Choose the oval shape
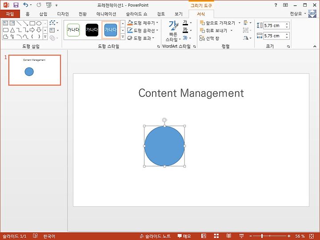The width and height of the screenshot is (320, 240). pyautogui.click(x=39, y=23)
